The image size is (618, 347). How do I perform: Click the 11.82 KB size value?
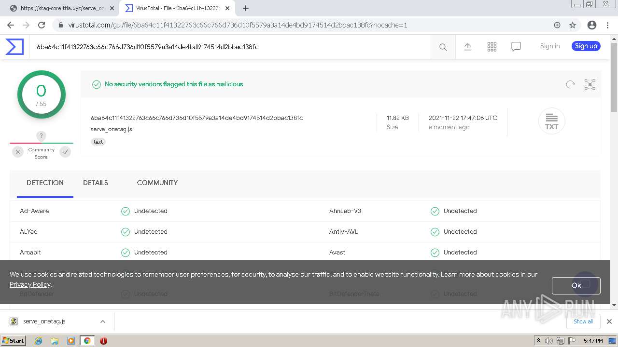[x=397, y=118]
